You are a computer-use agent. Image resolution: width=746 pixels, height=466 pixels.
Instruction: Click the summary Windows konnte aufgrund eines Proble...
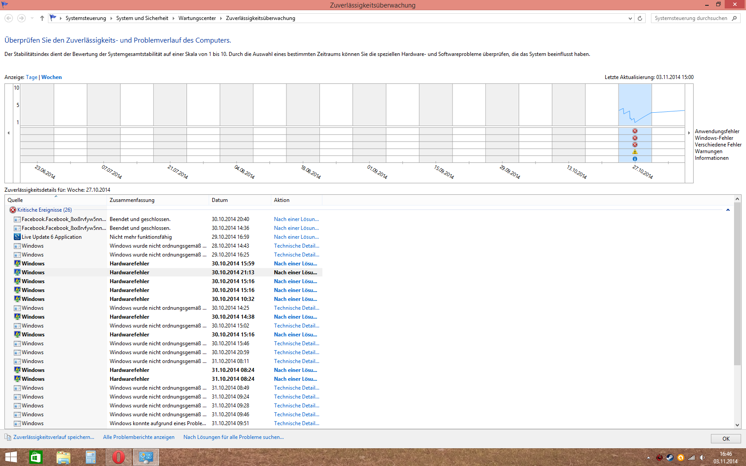pos(158,423)
